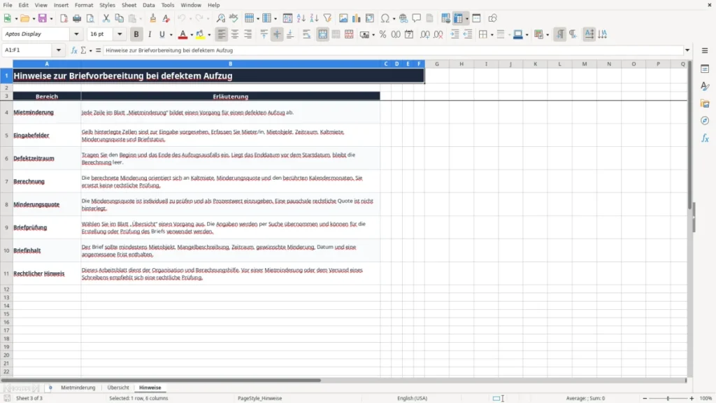Switch to the Übersicht sheet tab

pyautogui.click(x=117, y=388)
